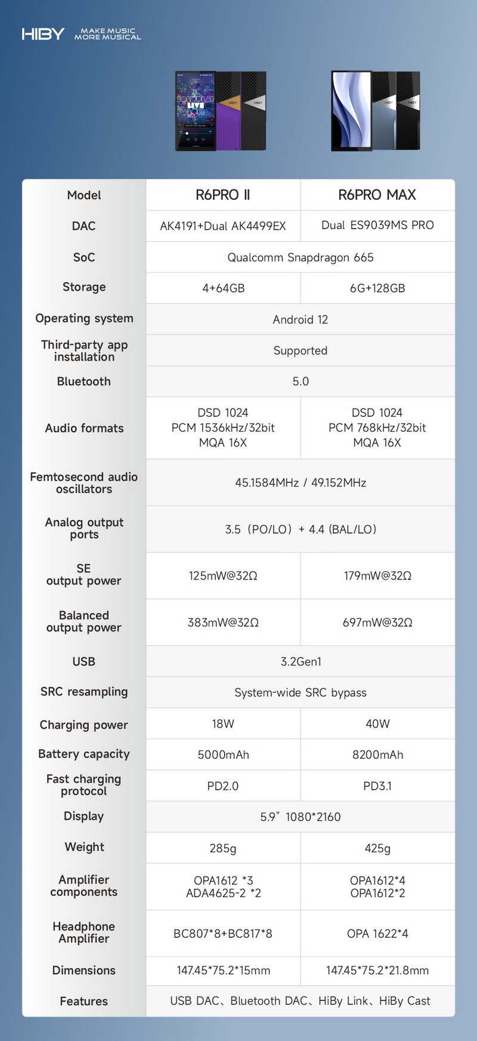Select the Android 12 cell
Viewport: 477px width, 1041px height.
click(301, 319)
